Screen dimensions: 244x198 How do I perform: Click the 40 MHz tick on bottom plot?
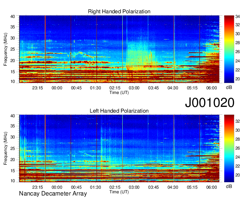click(x=13, y=116)
